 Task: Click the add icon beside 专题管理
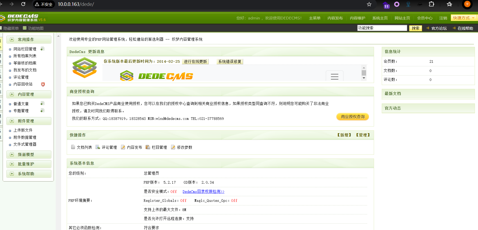click(x=43, y=110)
